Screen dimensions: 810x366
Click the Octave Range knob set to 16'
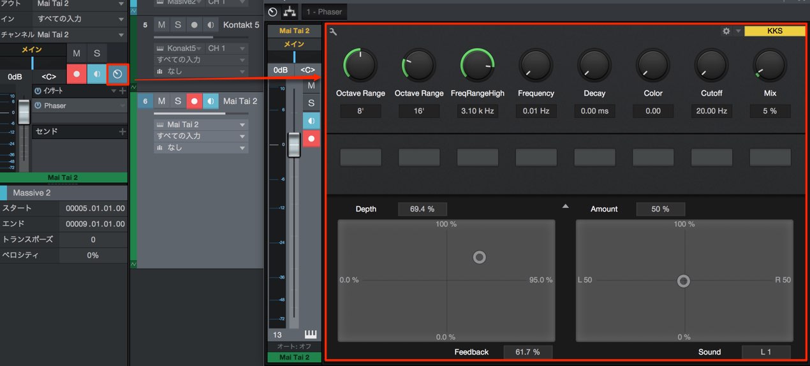click(419, 65)
